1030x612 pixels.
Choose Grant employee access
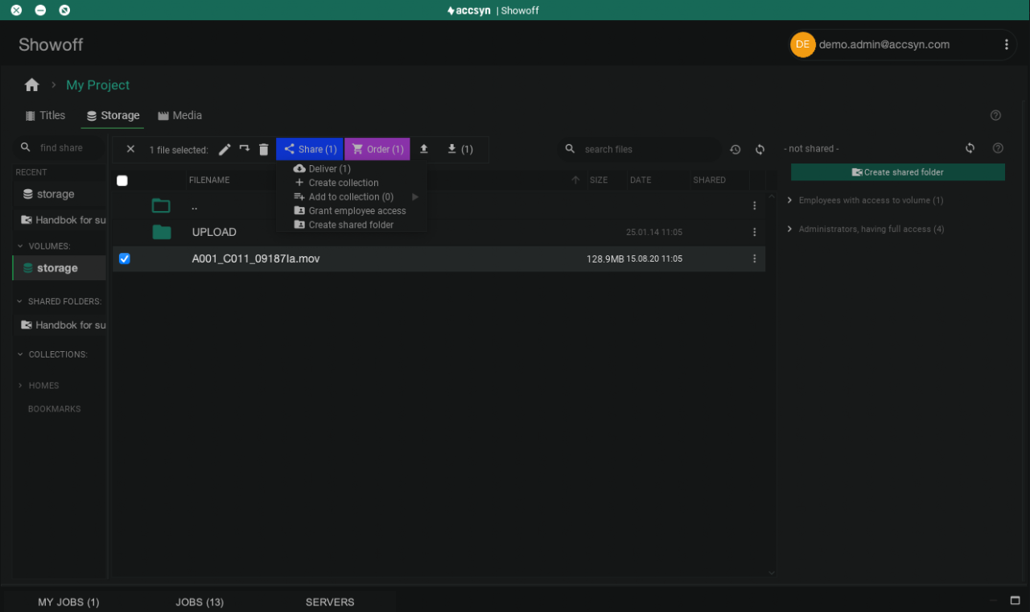352,211
